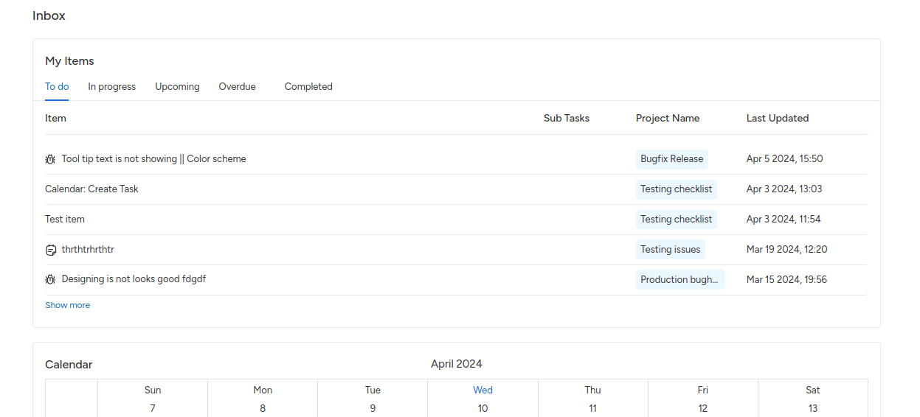
Task: Select the To do tab
Action: (x=57, y=87)
